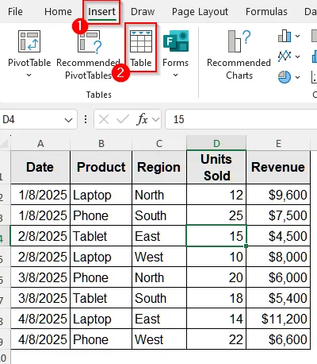This screenshot has width=317, height=364.
Task: Select Units Sold cell 10
Action: [216, 257]
